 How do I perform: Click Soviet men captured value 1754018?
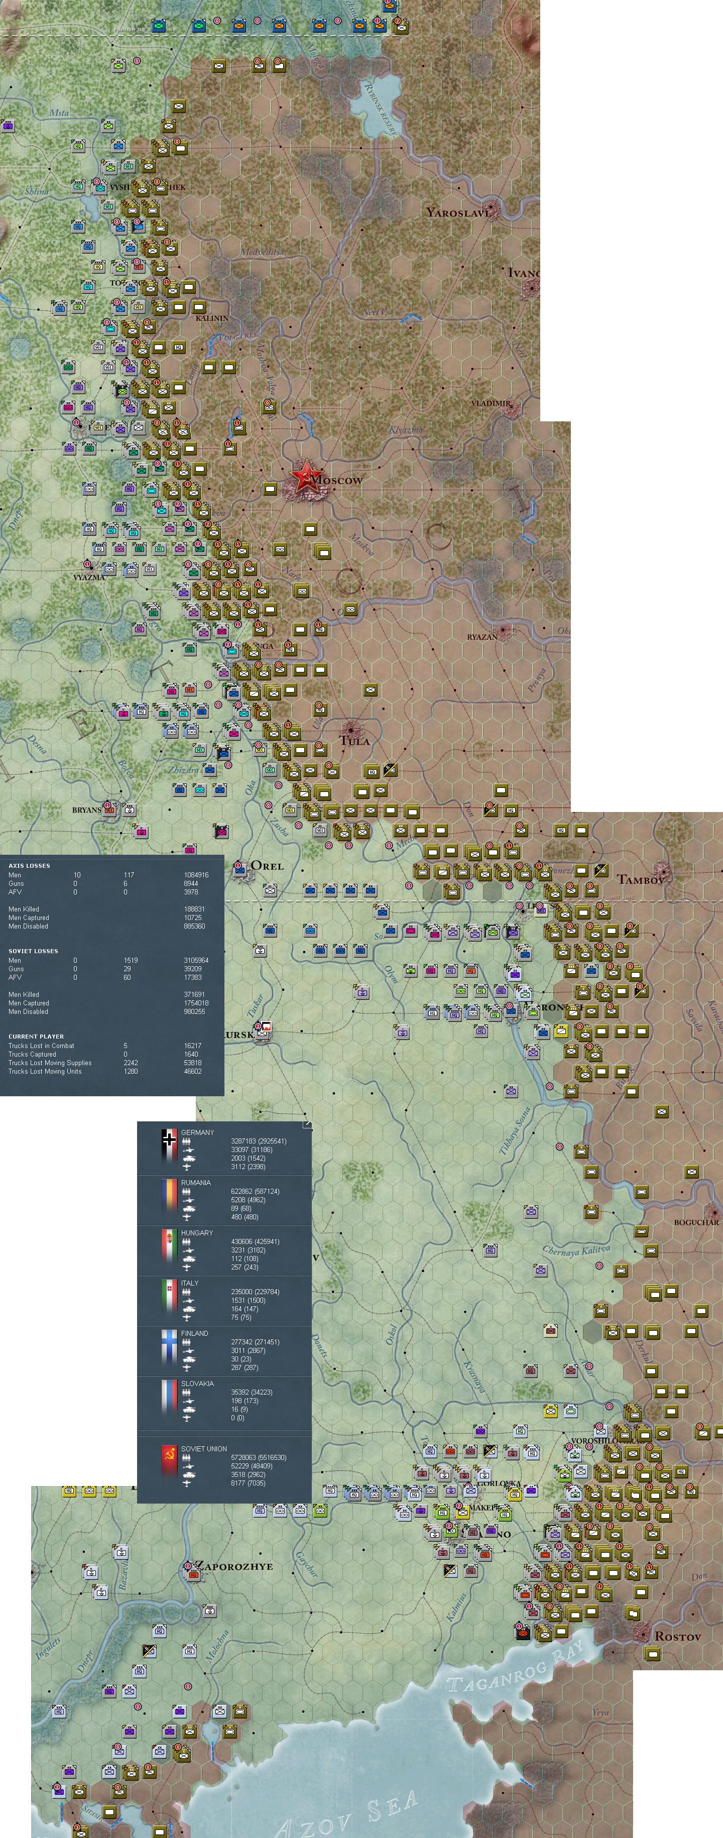tap(196, 1003)
